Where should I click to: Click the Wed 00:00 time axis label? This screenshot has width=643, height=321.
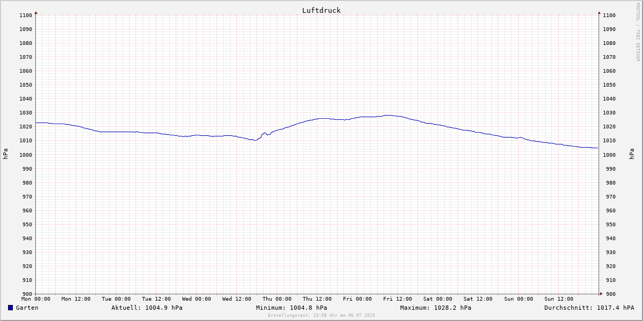coord(197,299)
